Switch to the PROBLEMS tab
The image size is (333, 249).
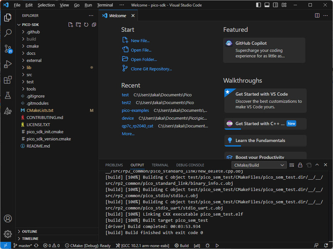(x=114, y=165)
